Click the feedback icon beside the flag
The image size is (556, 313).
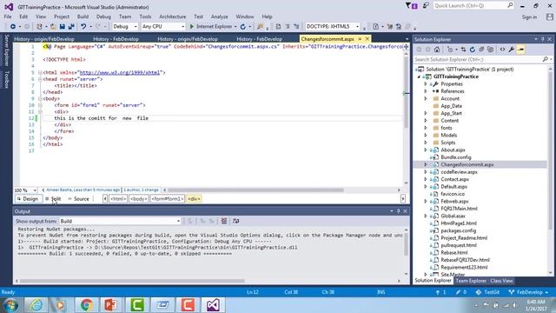[426, 6]
